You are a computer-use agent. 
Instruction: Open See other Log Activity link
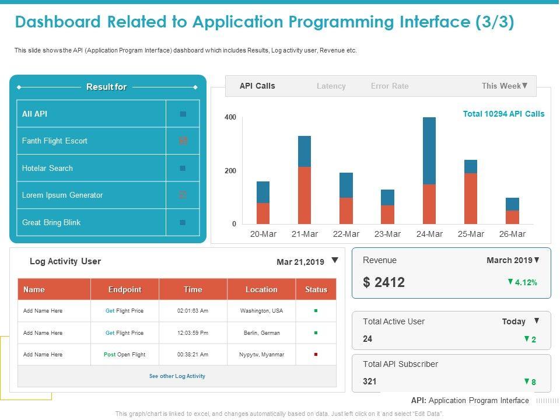[x=177, y=376]
